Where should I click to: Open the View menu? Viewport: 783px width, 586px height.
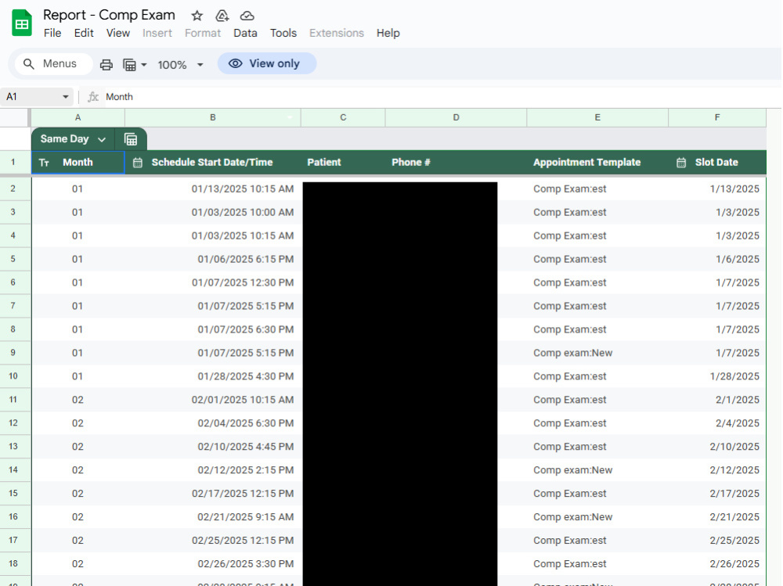click(x=118, y=33)
